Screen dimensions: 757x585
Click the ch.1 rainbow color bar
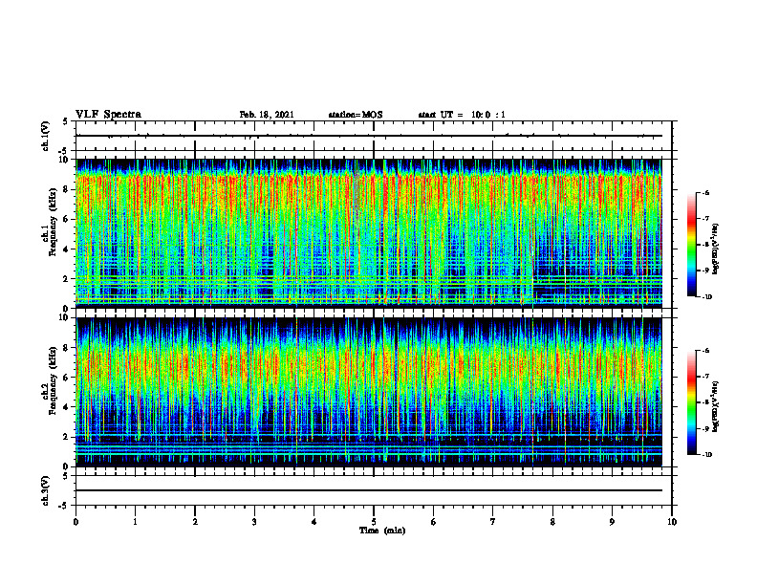point(692,245)
